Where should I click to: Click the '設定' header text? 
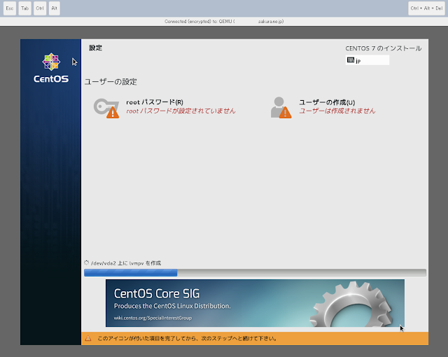95,48
